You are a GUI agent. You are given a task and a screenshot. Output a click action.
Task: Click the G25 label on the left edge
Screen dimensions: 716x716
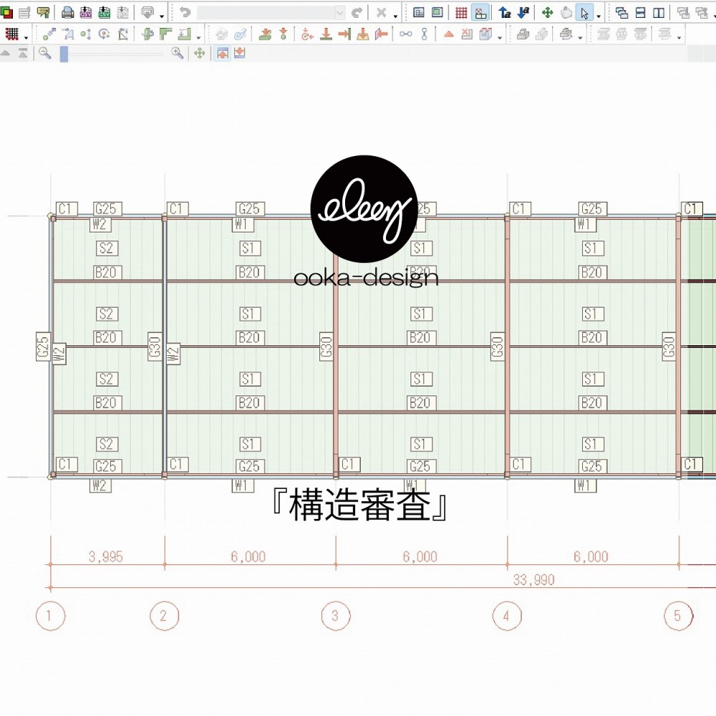(42, 347)
